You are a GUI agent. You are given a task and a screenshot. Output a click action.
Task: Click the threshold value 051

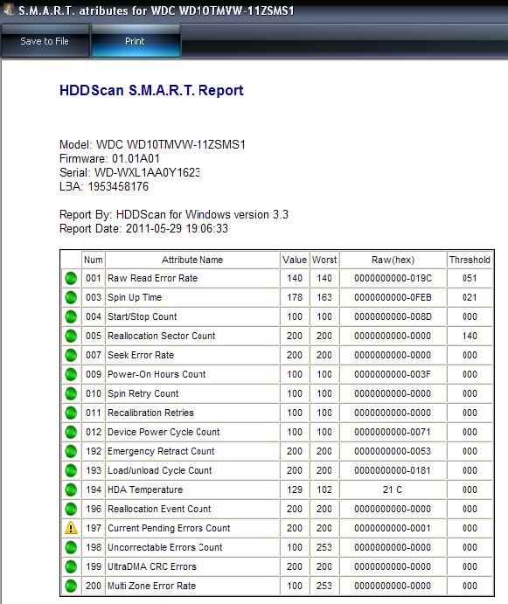[470, 278]
